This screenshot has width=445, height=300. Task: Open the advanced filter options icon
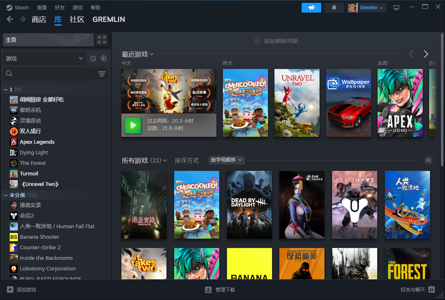[x=102, y=73]
